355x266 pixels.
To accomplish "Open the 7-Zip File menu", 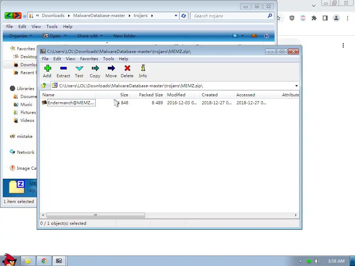I will pos(45,59).
